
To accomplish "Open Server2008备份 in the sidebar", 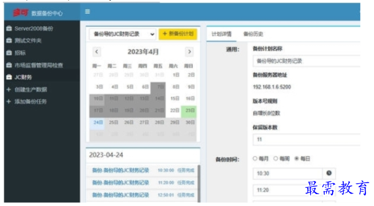I will pyautogui.click(x=34, y=28).
